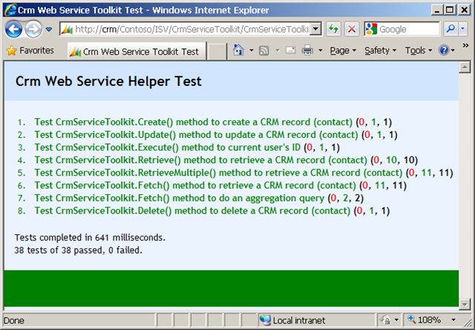This screenshot has width=475, height=330.
Task: Click the Done status bar text
Action: [14, 320]
